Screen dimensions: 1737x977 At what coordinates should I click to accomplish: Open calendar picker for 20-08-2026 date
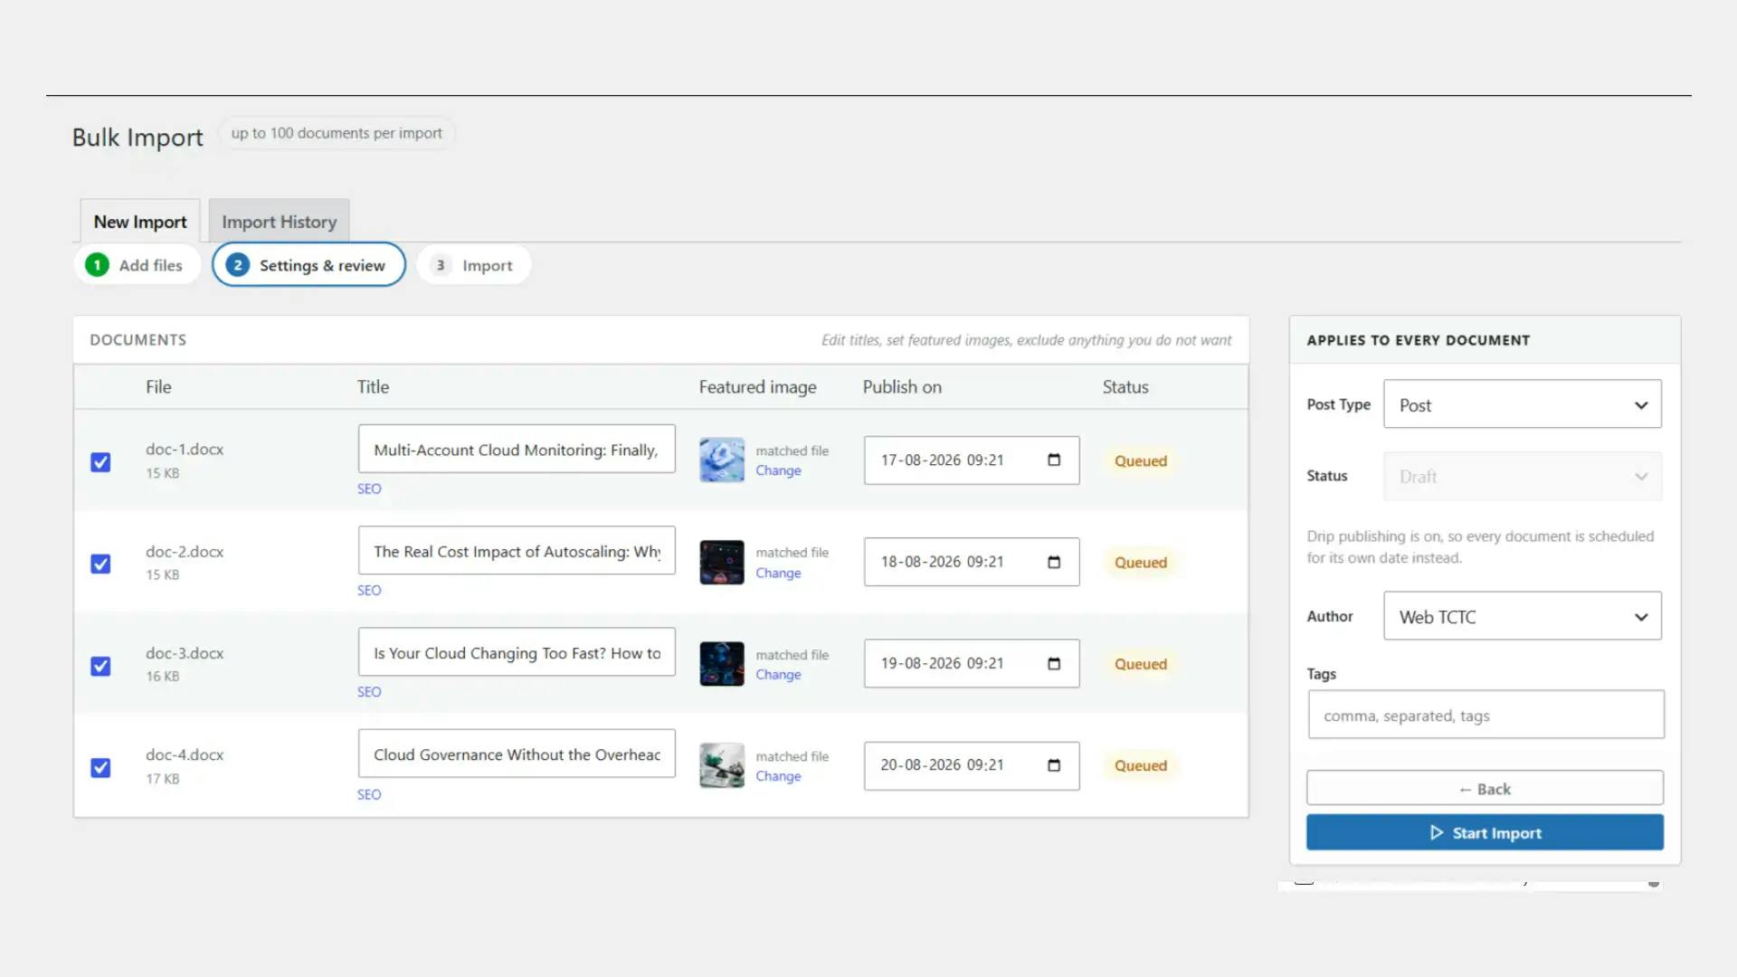(x=1054, y=765)
